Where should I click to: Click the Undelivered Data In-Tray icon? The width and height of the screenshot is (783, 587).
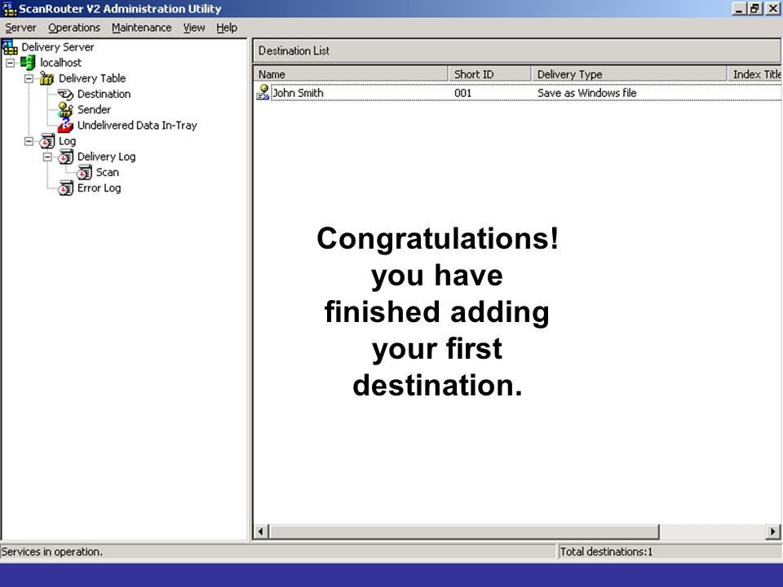tap(65, 126)
